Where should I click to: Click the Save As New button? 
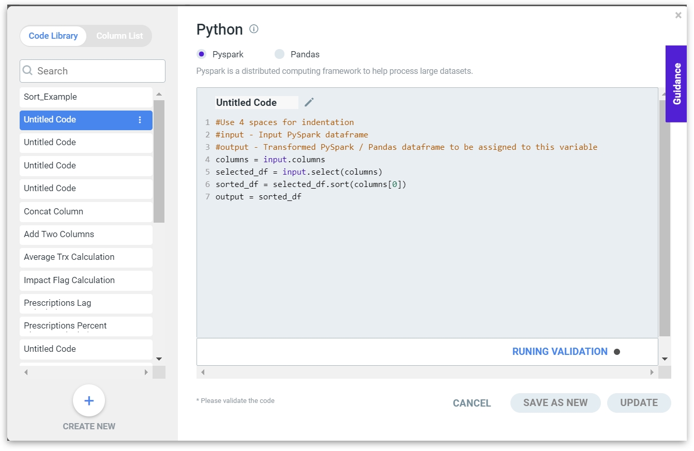pyautogui.click(x=555, y=403)
